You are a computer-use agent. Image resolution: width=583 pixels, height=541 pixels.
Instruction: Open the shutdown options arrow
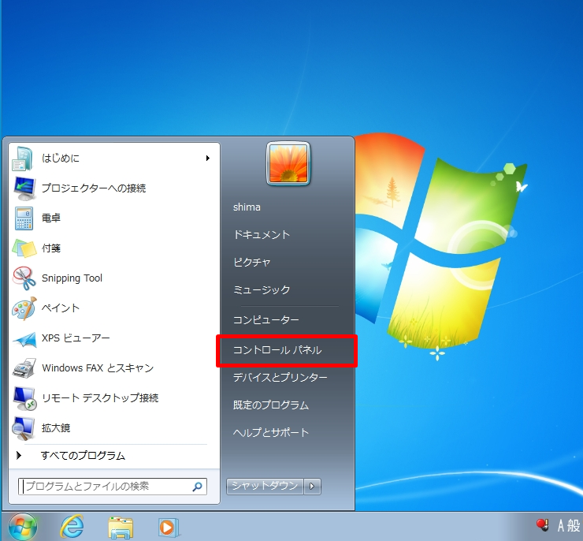(x=312, y=486)
